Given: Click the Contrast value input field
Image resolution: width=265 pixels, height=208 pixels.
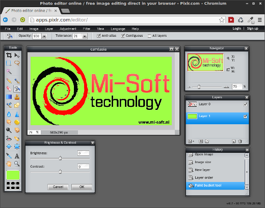Looking at the screenshot, I should click(84, 167).
